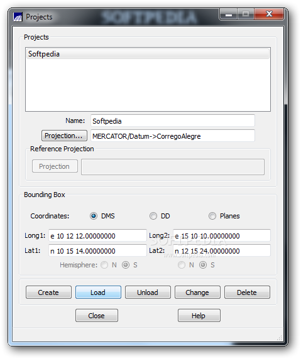Click the Long2 coordinate field
The width and height of the screenshot is (301, 359).
[x=222, y=235]
